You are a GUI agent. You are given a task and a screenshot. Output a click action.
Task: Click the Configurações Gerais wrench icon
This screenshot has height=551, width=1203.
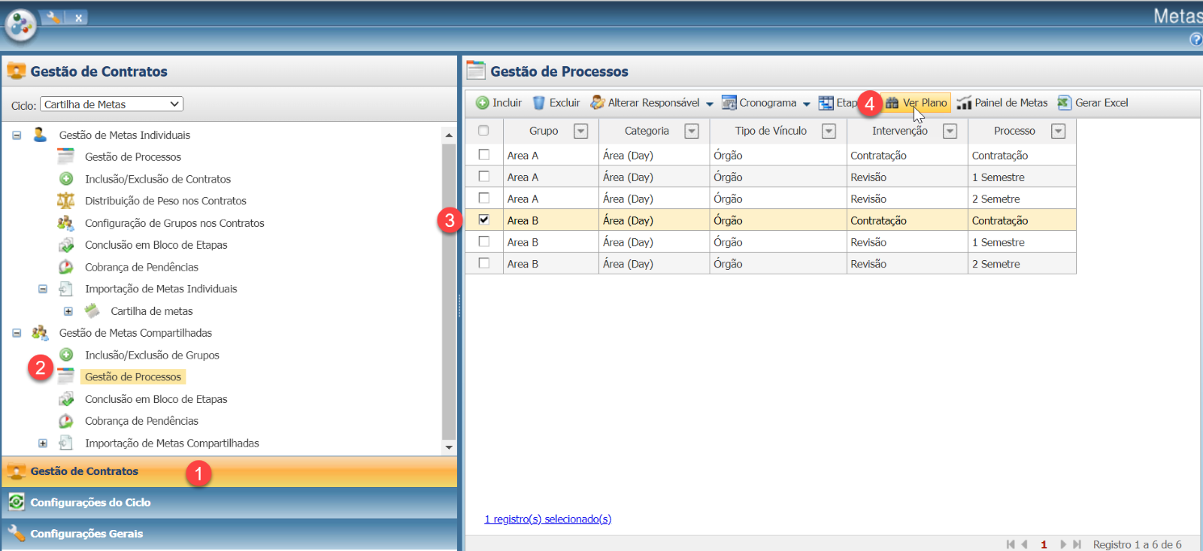pyautogui.click(x=17, y=533)
